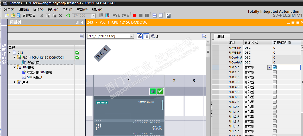This screenshot has height=136, width=303.
Task: Start recording with the red circle icon
Action: [135, 16]
